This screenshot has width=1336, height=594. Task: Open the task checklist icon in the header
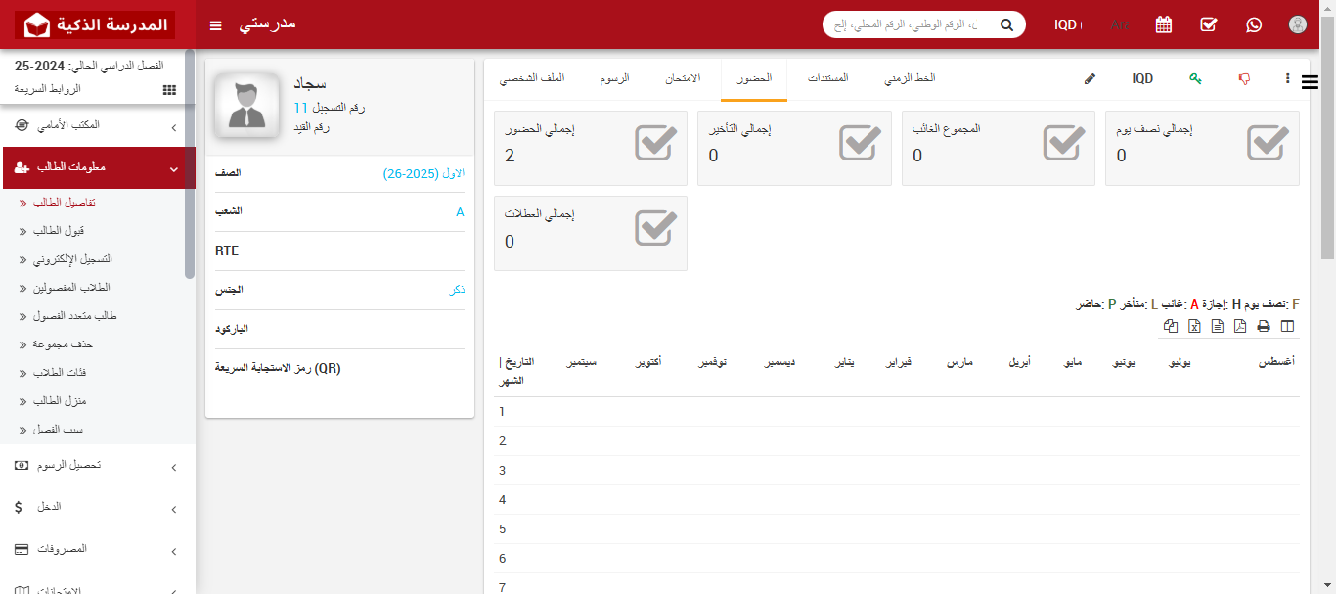coord(1208,24)
